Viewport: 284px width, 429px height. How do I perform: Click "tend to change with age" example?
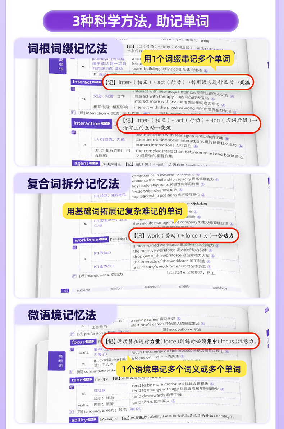coord(178,389)
